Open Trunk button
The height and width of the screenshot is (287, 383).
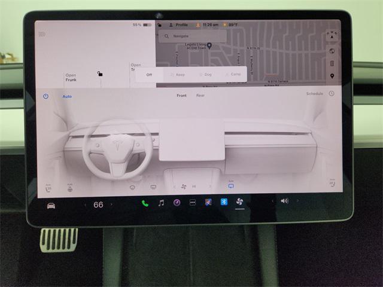pos(136,67)
